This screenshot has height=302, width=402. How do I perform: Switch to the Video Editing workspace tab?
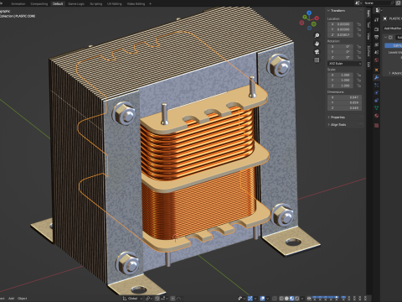(x=136, y=3)
